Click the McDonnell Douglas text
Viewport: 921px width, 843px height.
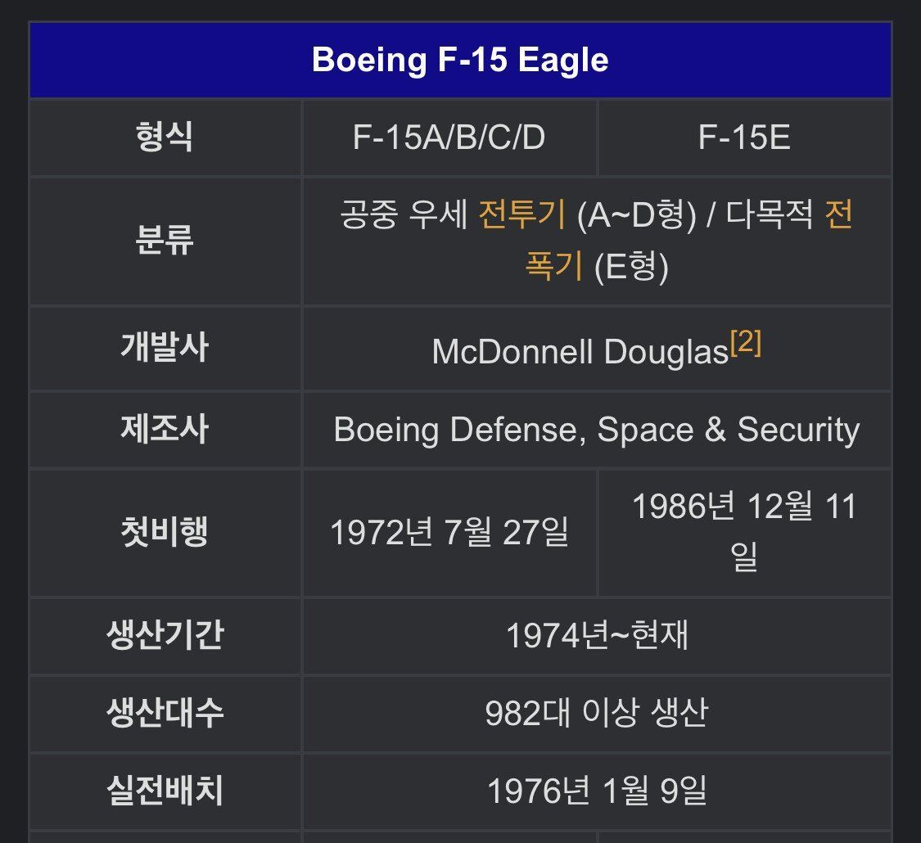[x=580, y=352]
